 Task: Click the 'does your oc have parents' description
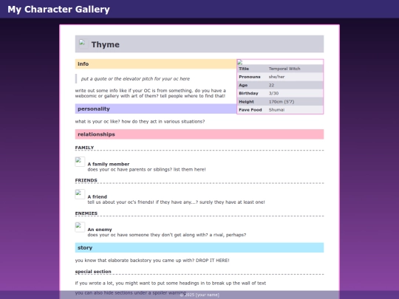(146, 170)
